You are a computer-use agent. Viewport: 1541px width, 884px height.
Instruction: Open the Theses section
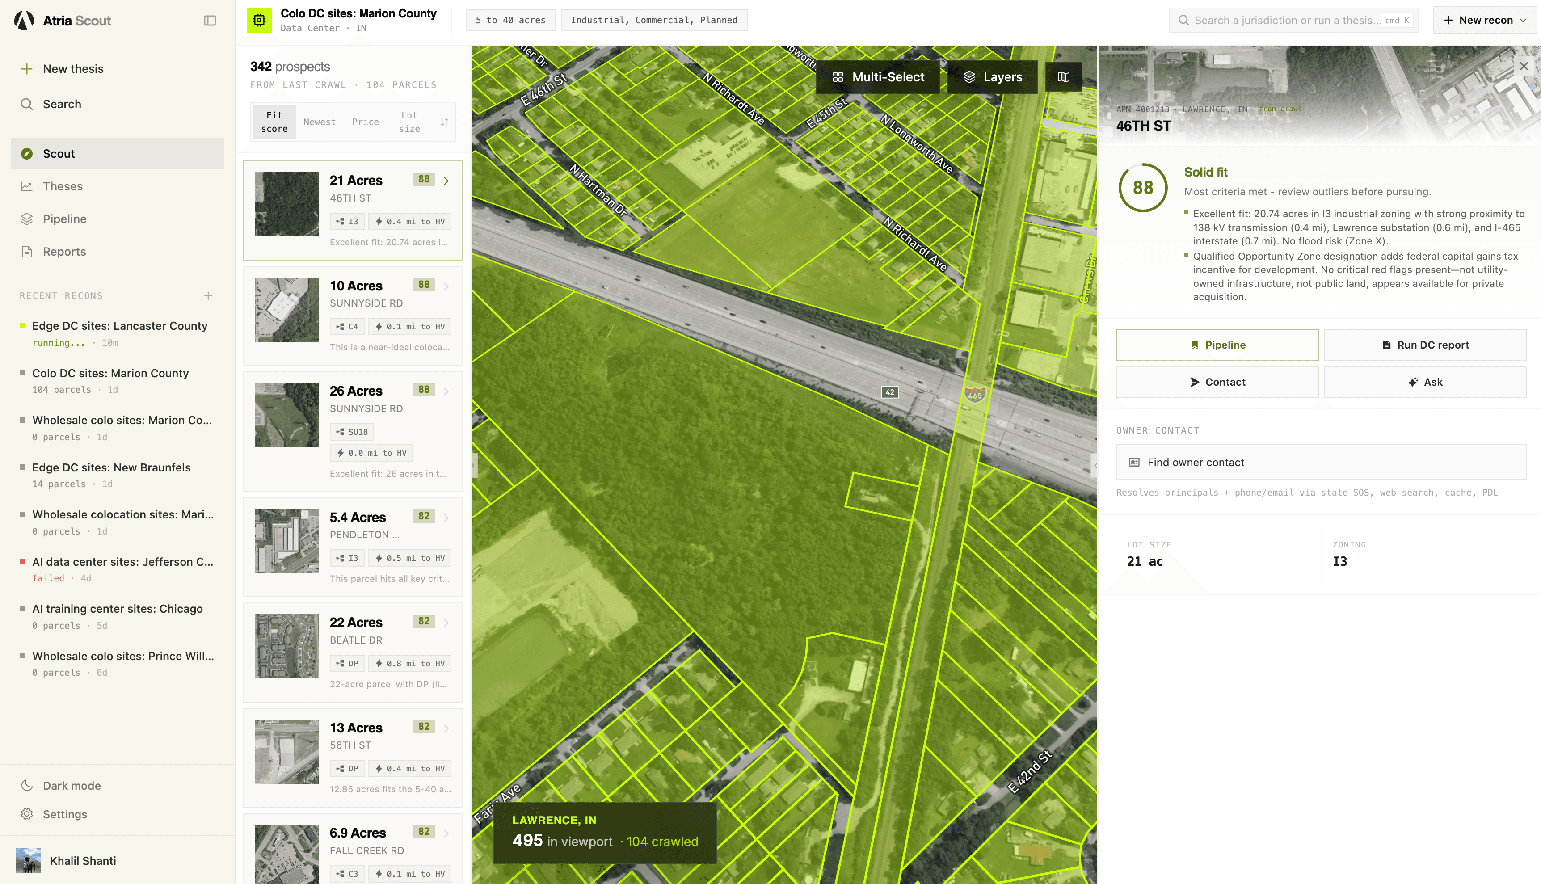[117, 186]
